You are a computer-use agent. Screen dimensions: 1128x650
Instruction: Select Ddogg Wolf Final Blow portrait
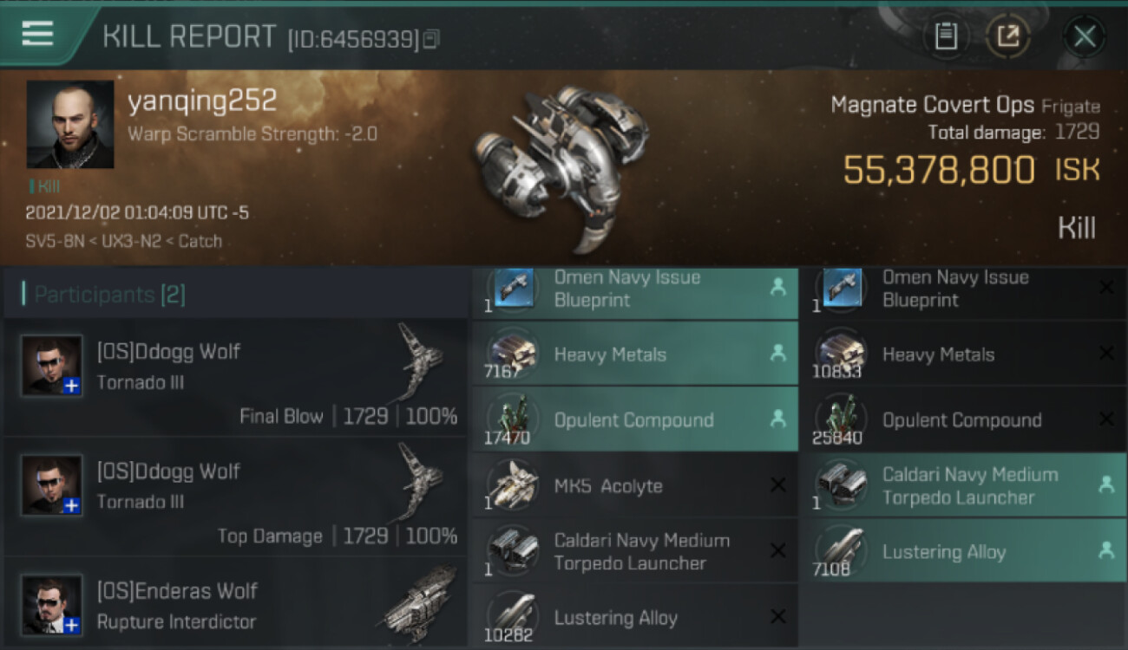tap(52, 366)
